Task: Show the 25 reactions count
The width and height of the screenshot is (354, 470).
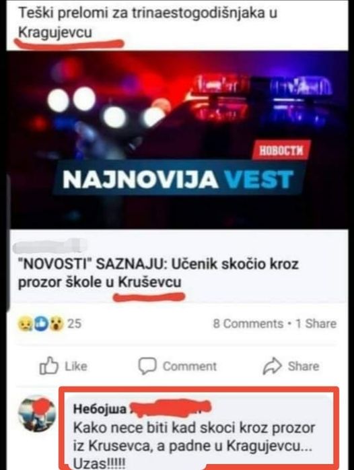Action: pos(74,324)
